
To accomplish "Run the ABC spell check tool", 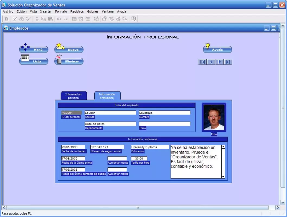I will click(x=28, y=19).
